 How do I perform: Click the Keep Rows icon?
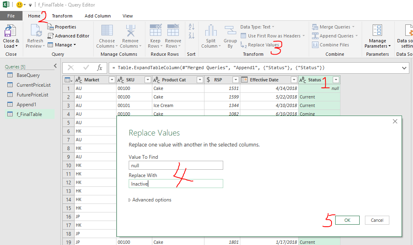(x=155, y=31)
